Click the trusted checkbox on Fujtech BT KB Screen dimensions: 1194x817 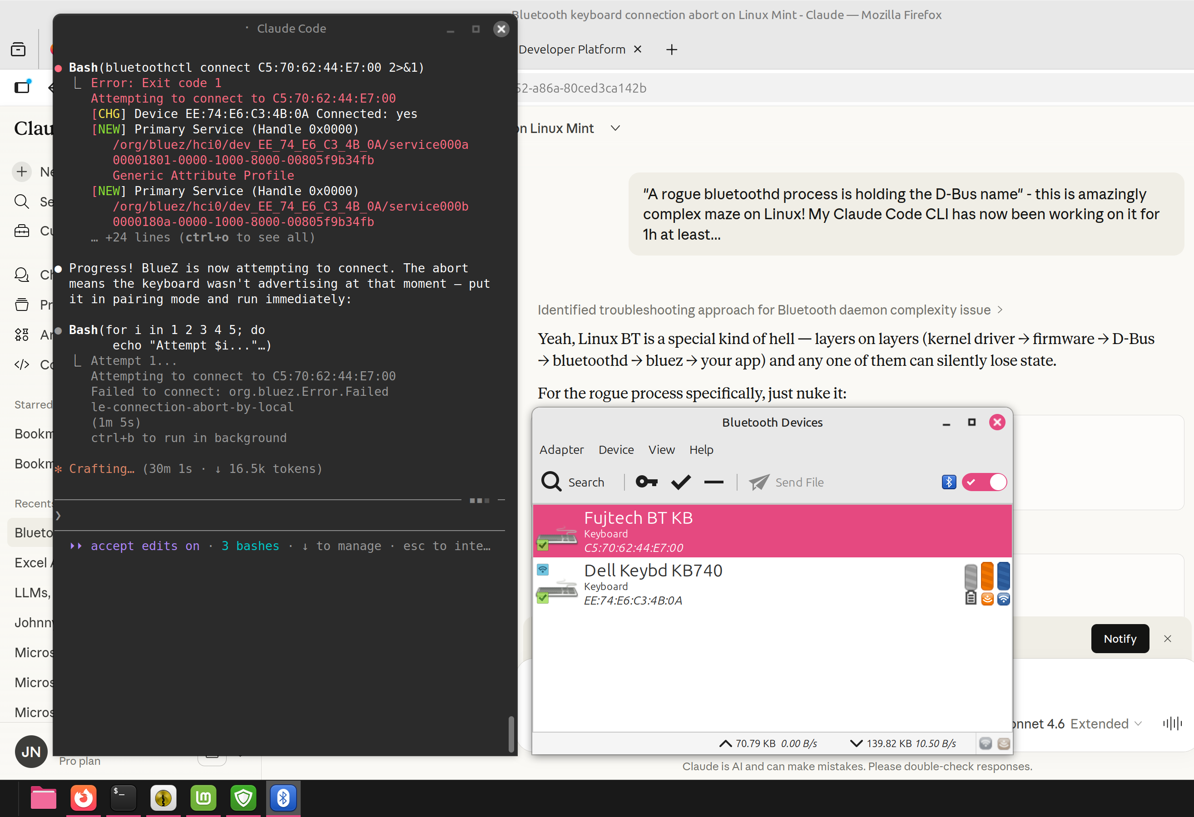point(543,545)
